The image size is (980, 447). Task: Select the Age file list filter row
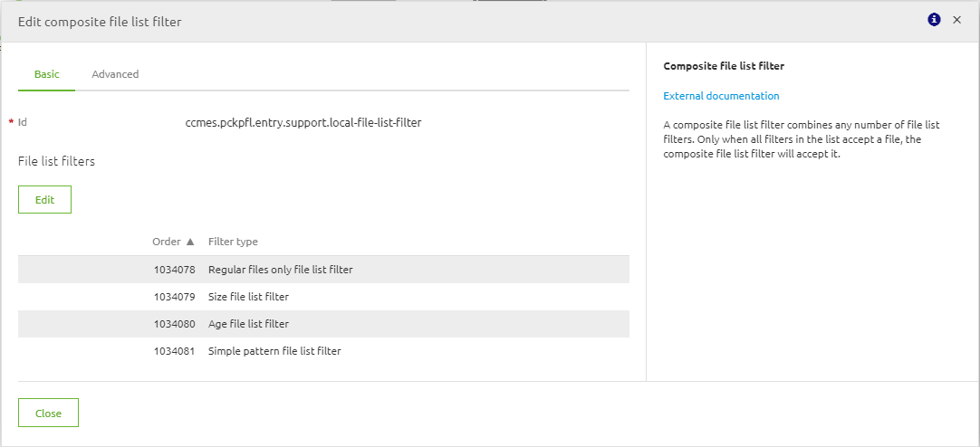[323, 324]
